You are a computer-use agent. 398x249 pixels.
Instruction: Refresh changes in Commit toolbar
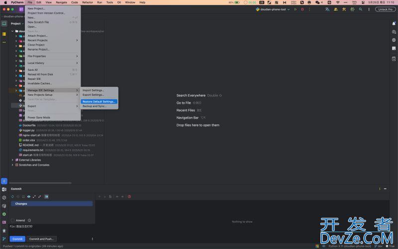(x=12, y=196)
